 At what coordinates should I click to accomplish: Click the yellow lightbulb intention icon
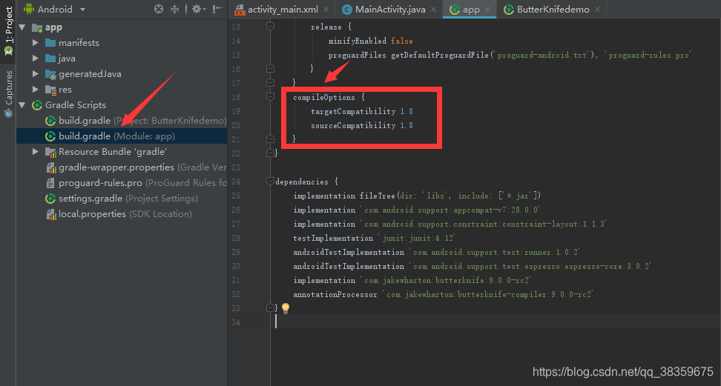[x=286, y=308]
